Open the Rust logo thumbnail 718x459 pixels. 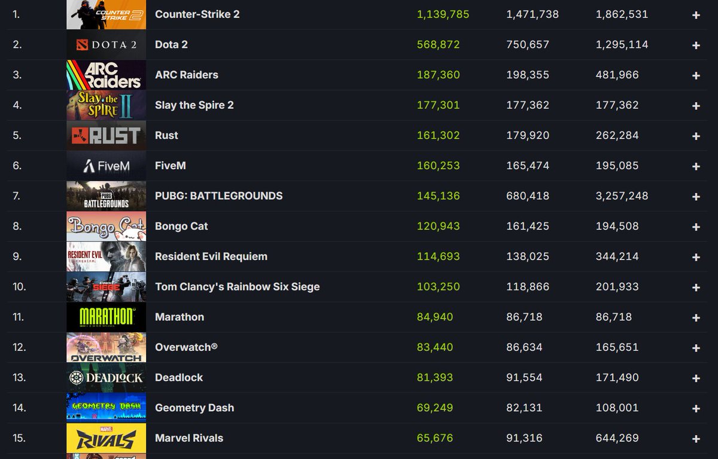(106, 135)
